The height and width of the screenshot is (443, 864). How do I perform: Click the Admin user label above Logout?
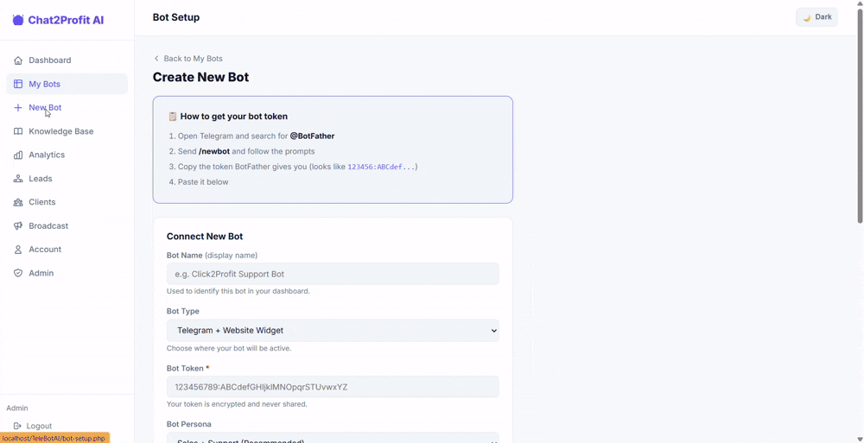pos(17,408)
